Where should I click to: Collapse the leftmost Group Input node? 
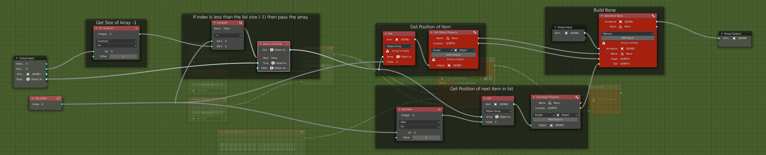tap(17, 58)
